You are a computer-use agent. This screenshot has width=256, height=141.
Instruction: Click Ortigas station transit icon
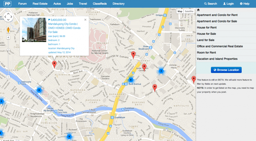tap(165, 15)
